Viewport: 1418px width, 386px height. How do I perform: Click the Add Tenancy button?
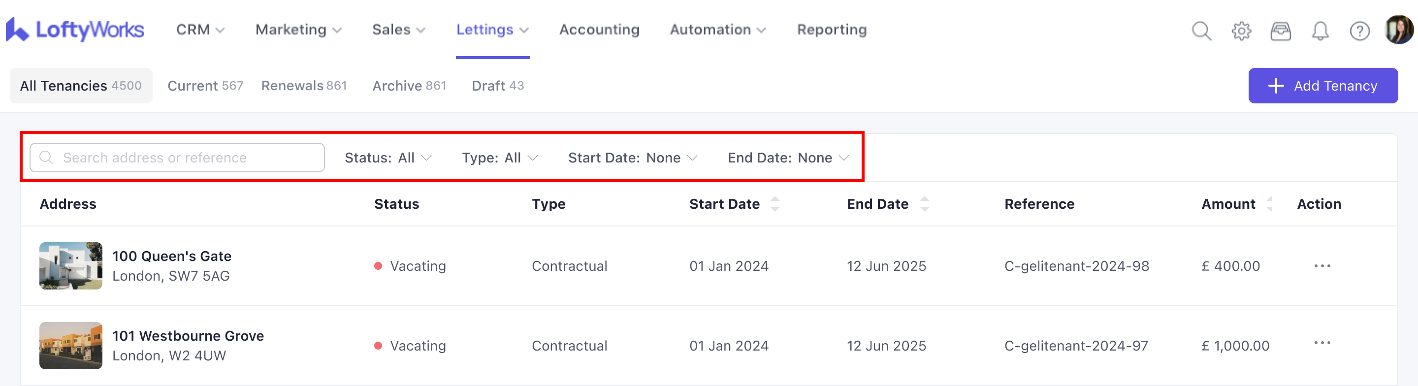pos(1322,86)
